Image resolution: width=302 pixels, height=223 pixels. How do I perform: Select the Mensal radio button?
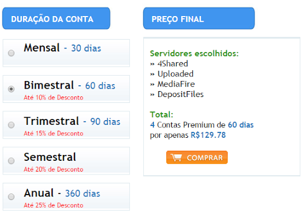(11, 53)
